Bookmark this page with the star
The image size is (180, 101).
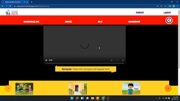pos(165,6)
